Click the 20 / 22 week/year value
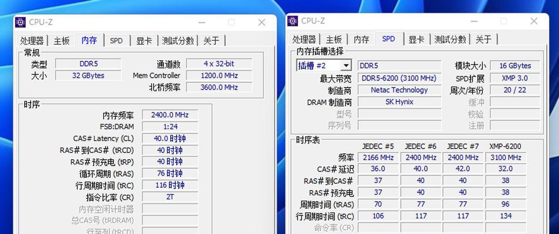Image resolution: width=559 pixels, height=234 pixels. click(x=515, y=90)
